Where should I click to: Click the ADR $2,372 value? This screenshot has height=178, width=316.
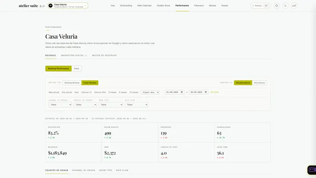click(110, 153)
